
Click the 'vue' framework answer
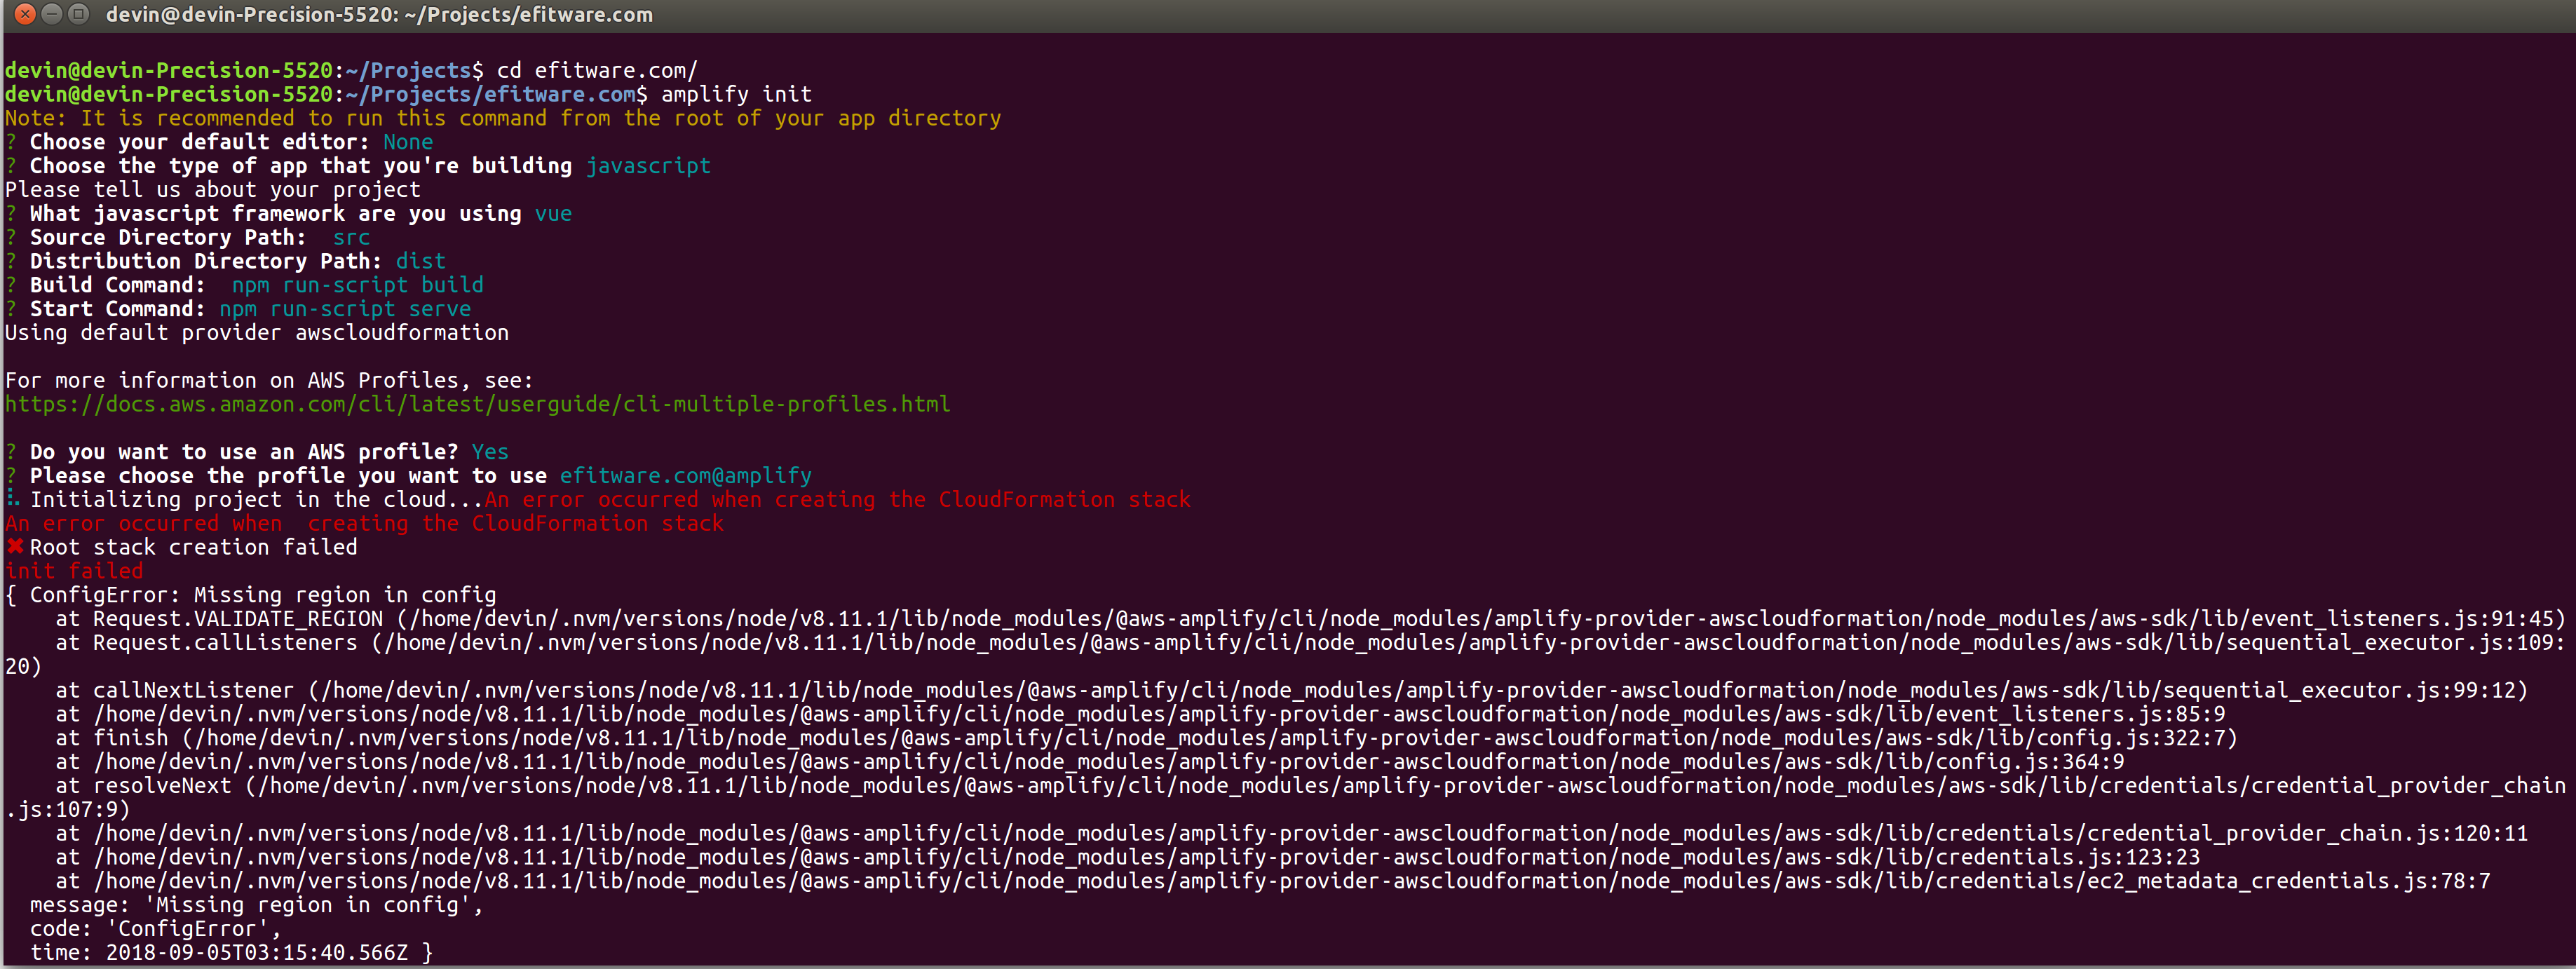click(553, 214)
